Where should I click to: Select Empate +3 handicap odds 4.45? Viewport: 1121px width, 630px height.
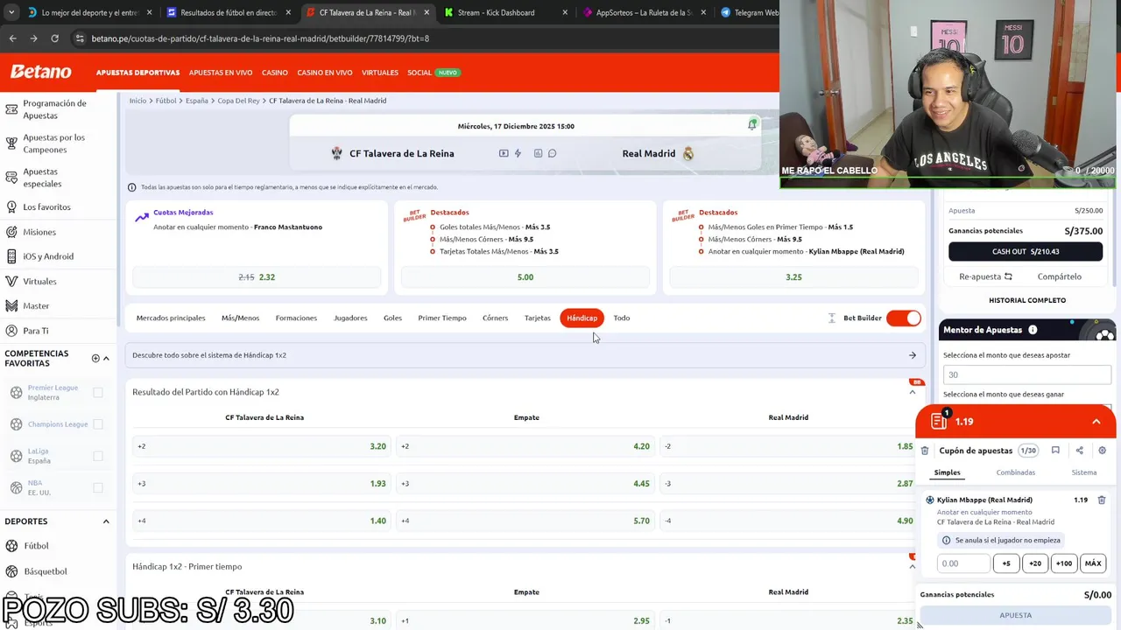point(525,483)
